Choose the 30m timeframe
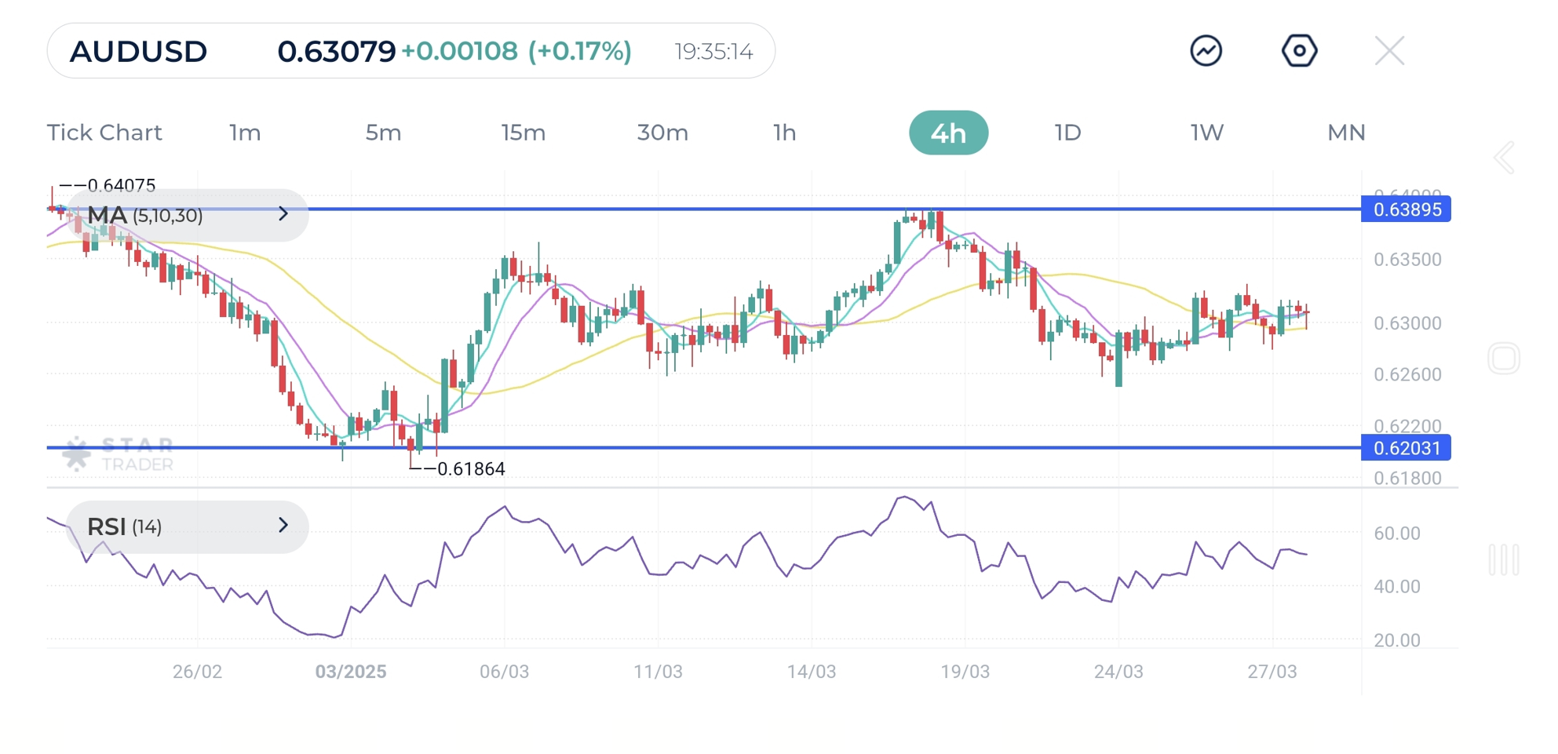This screenshot has height=754, width=1558. click(662, 133)
